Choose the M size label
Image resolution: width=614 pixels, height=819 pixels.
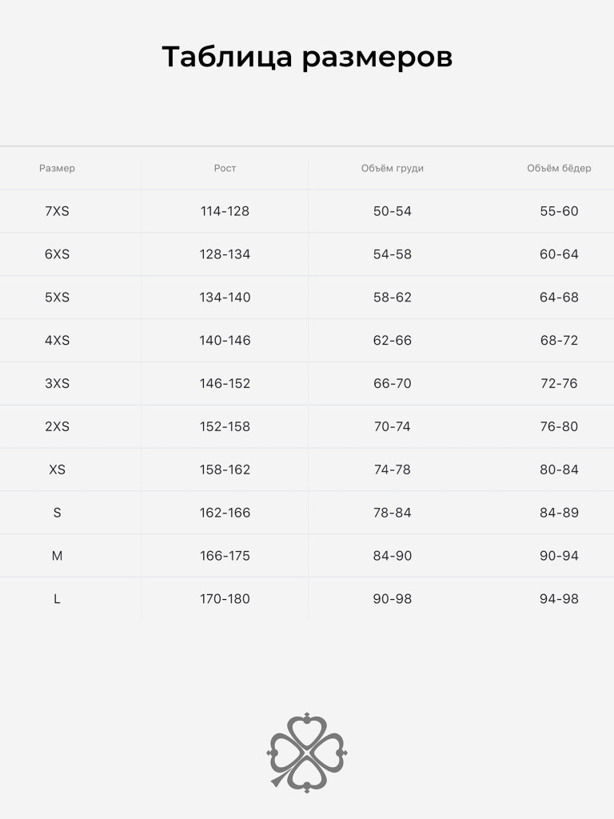point(57,556)
